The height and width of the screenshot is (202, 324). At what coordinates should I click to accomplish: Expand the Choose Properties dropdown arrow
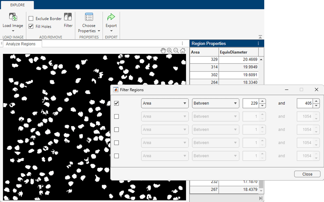pyautogui.click(x=99, y=31)
